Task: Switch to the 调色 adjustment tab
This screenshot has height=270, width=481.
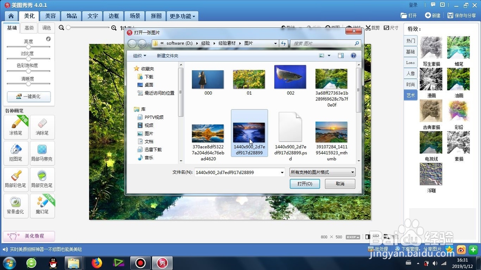Action: click(x=46, y=28)
